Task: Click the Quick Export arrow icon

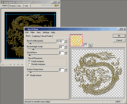Action: click(x=57, y=5)
